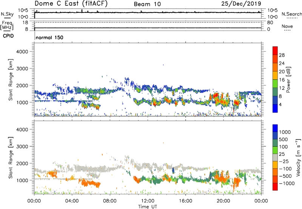
Task: Click the '20:00' time axis label
Action: pyautogui.click(x=223, y=201)
